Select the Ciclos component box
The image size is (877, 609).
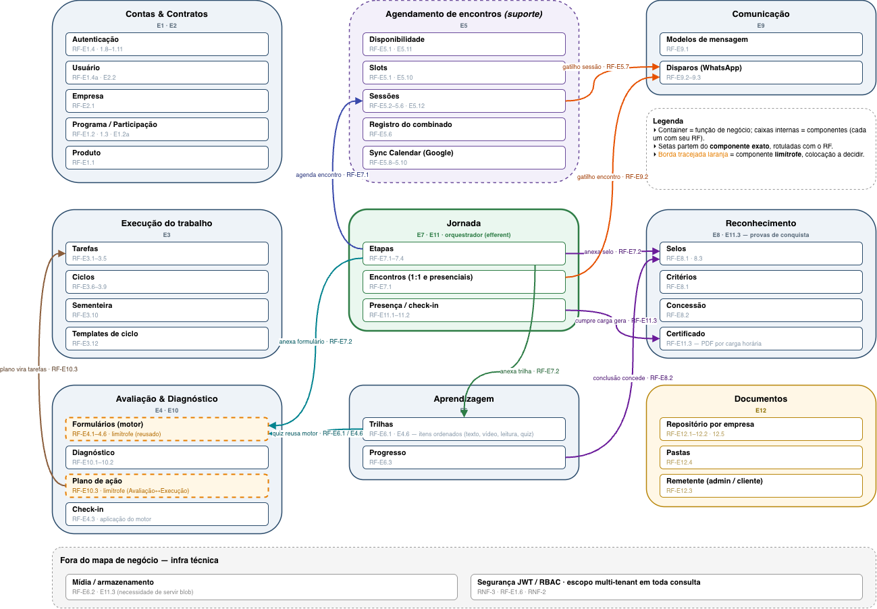point(167,282)
